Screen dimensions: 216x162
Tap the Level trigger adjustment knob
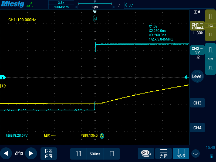tap(197, 76)
